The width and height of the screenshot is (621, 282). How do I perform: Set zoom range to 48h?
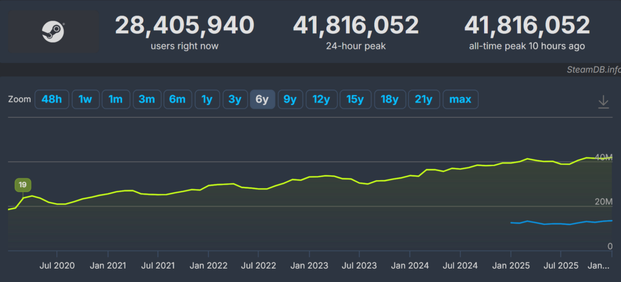click(52, 99)
